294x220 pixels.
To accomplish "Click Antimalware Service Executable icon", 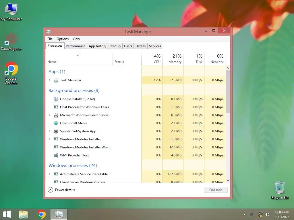I will click(x=56, y=174).
